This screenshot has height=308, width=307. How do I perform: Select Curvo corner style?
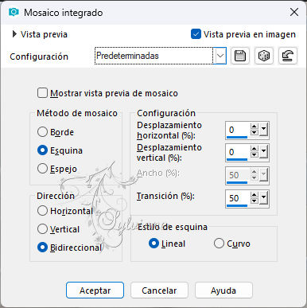(x=219, y=244)
